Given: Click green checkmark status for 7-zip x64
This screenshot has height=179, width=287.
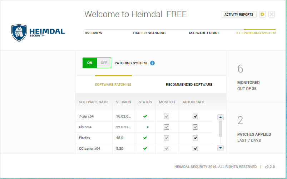Looking at the screenshot, I should pyautogui.click(x=145, y=116).
